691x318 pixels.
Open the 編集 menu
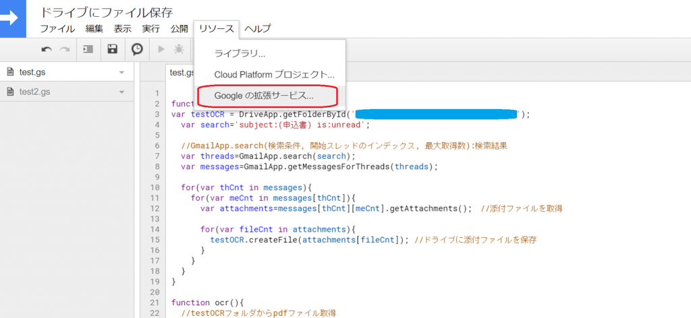tap(94, 29)
